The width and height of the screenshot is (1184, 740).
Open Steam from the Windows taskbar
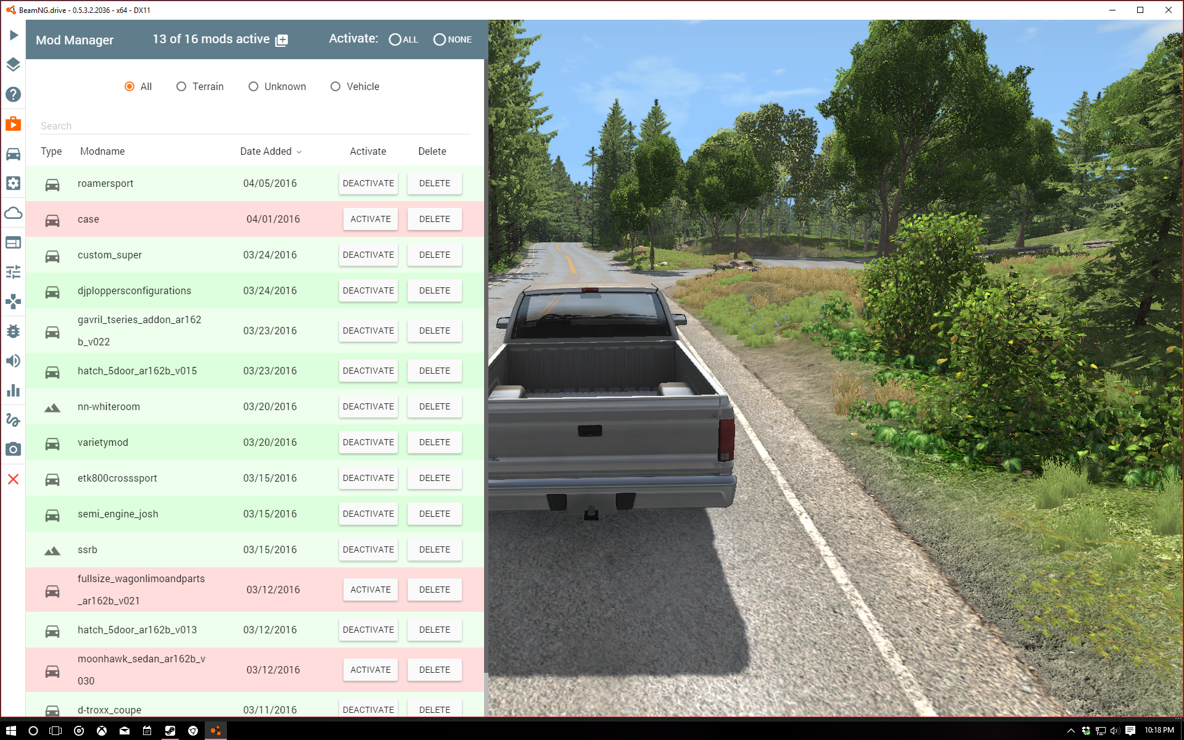coord(170,731)
